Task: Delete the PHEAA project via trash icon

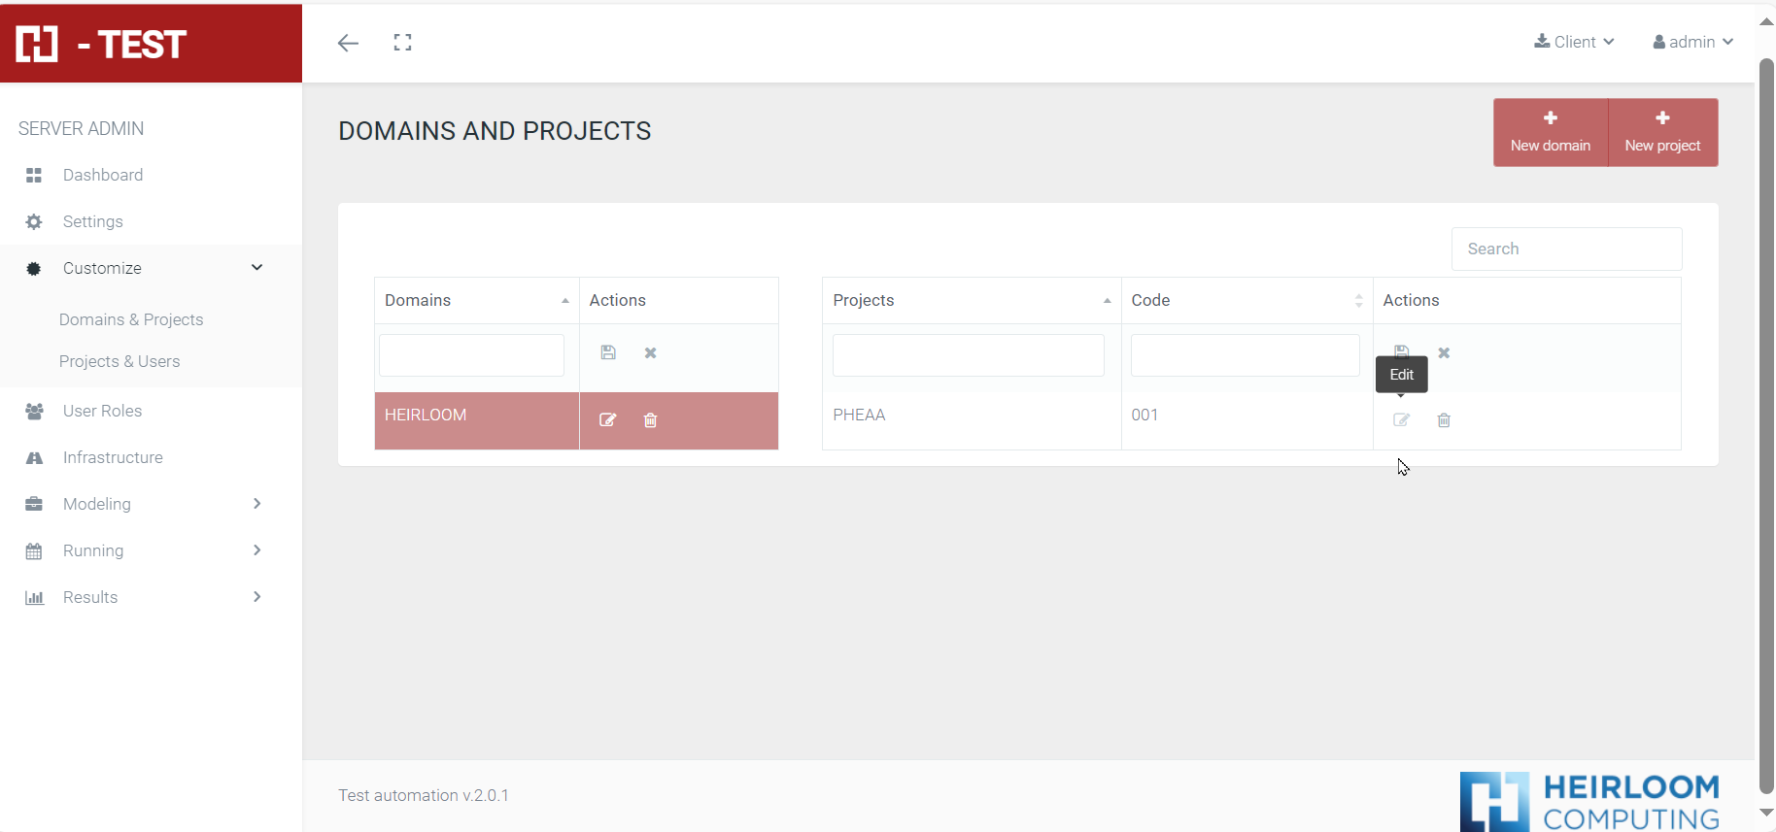Action: [1444, 420]
